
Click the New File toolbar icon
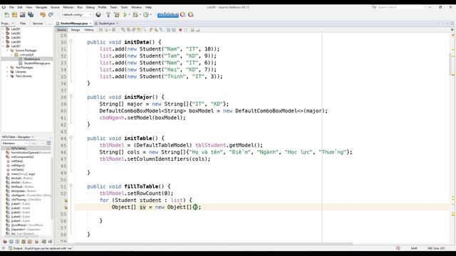(x=6, y=14)
